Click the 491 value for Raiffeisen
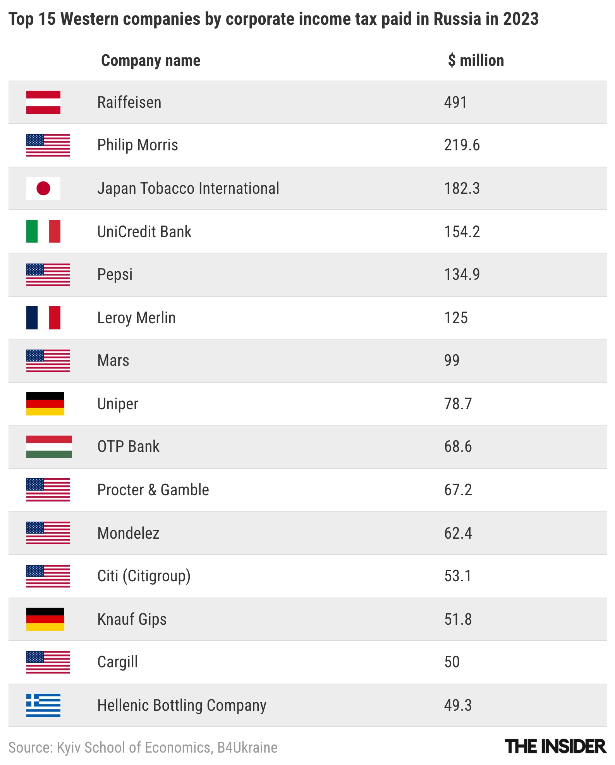615x765 pixels. (x=455, y=102)
